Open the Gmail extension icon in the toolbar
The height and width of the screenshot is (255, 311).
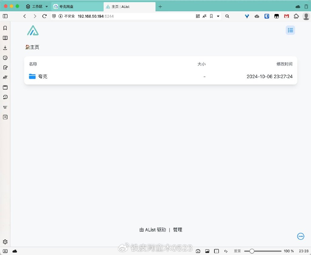pos(286,16)
